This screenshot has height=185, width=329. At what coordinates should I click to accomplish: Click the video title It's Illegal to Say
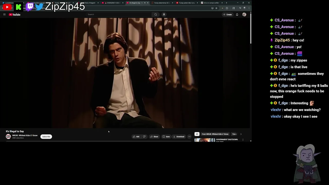click(15, 131)
